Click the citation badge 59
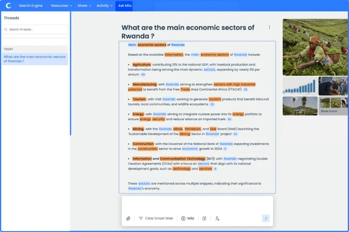This screenshot has height=232, width=349. [x=143, y=74]
